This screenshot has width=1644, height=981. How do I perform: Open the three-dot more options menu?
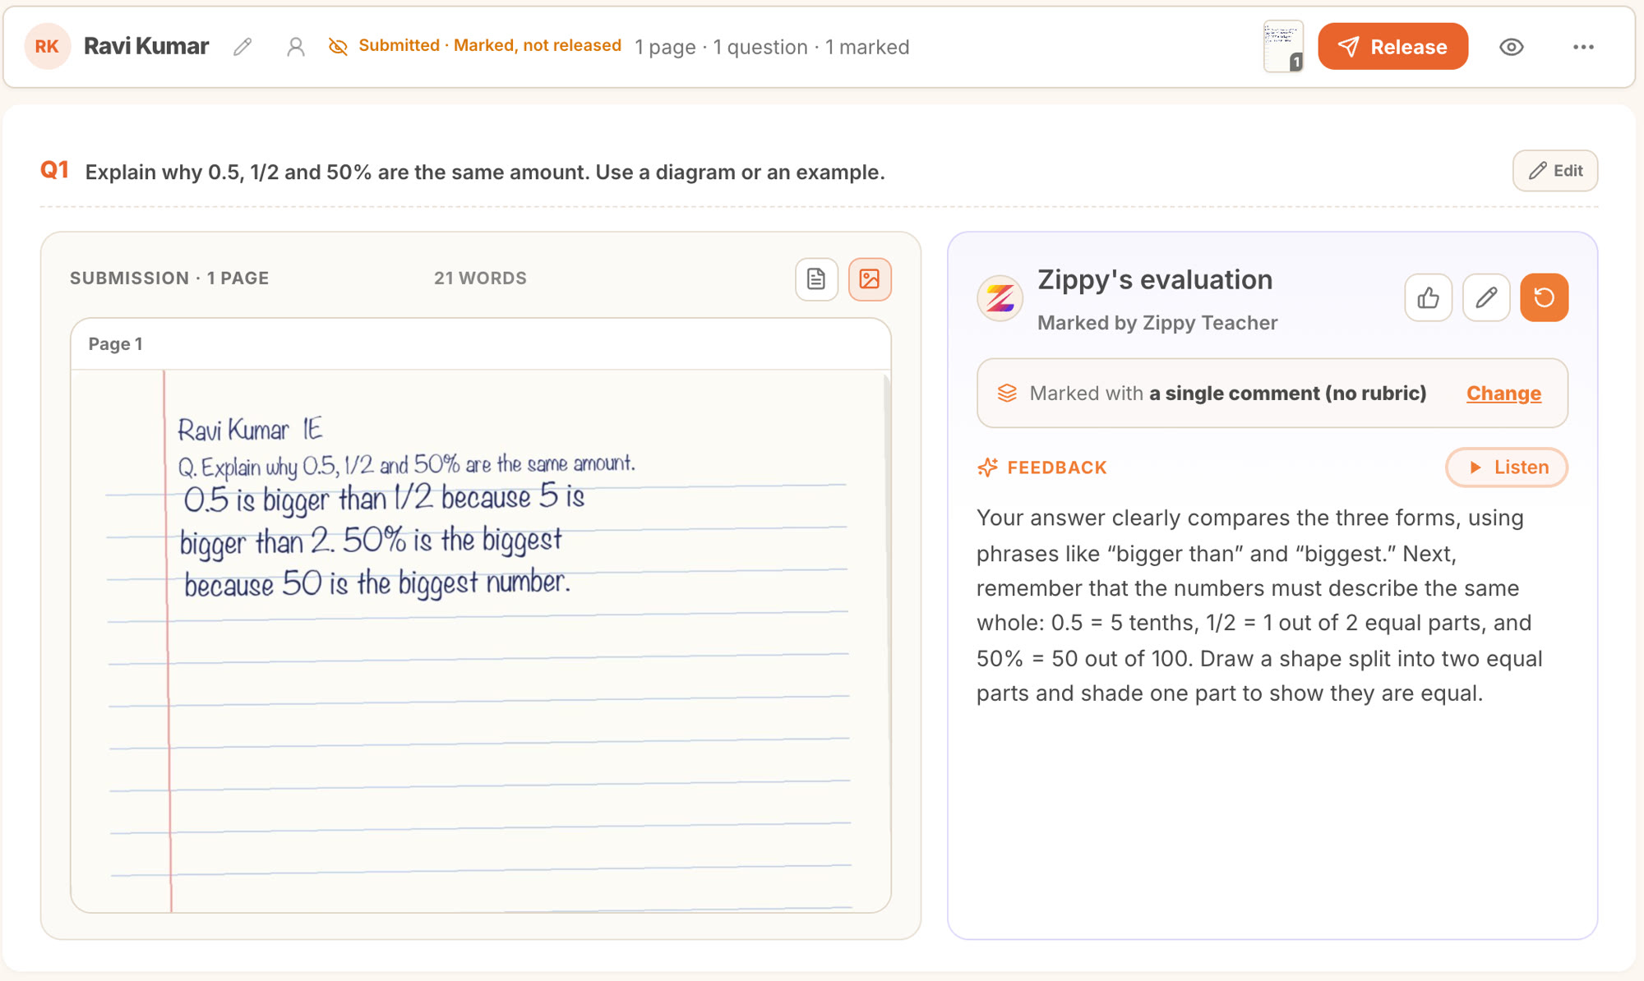pyautogui.click(x=1583, y=47)
